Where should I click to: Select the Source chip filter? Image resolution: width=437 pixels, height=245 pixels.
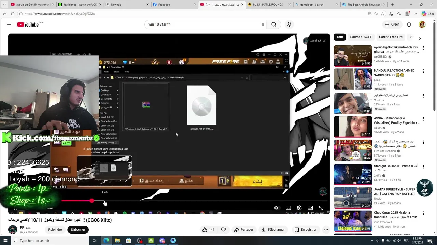tap(361, 37)
